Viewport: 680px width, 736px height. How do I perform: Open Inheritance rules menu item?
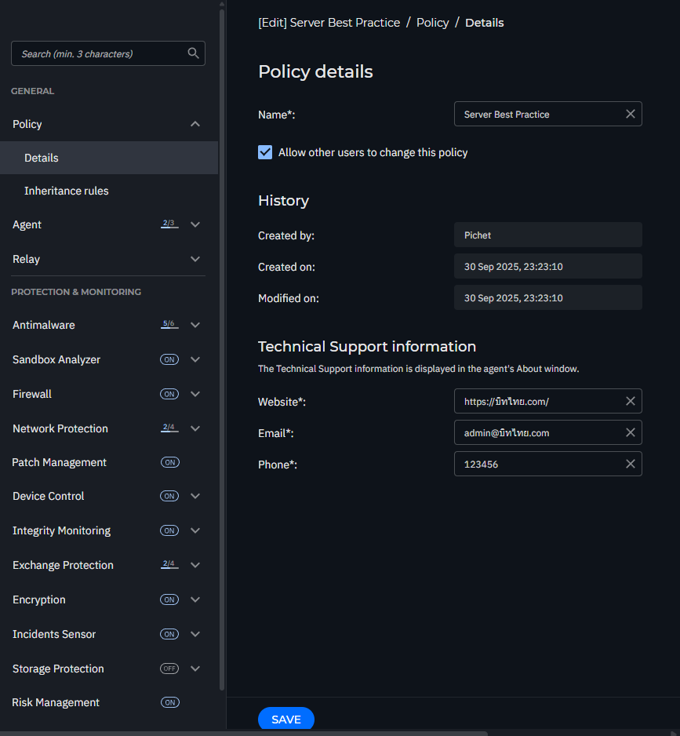point(67,191)
